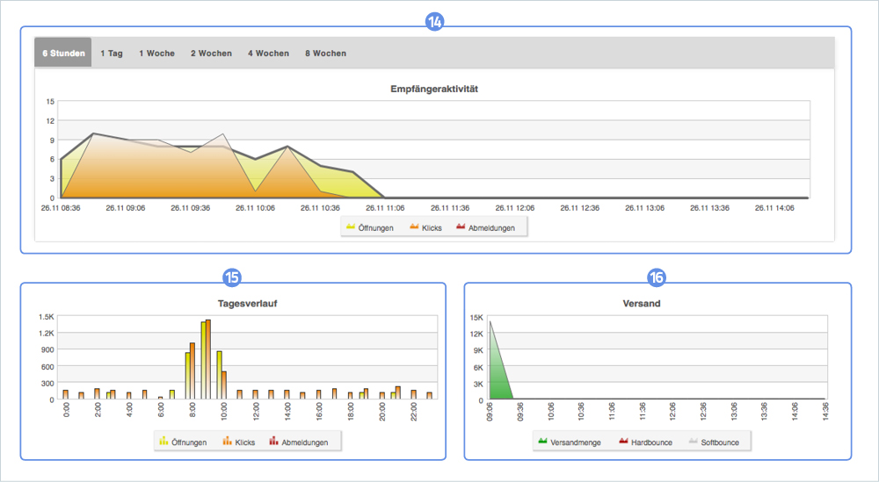Choose the 8 Wochen tab
This screenshot has width=879, height=482.
coord(326,54)
